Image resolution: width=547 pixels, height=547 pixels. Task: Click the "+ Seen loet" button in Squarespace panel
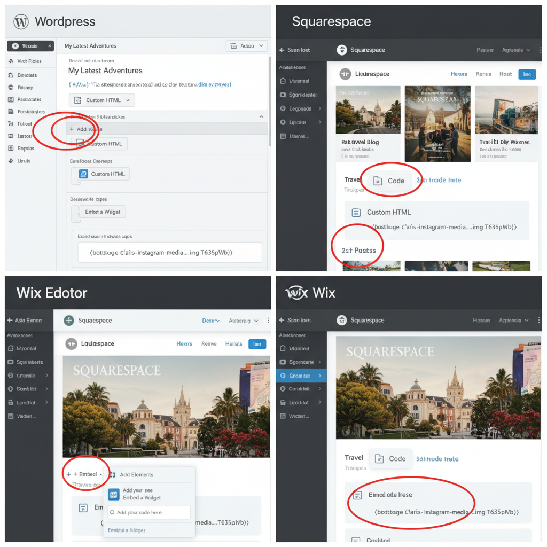(x=295, y=50)
